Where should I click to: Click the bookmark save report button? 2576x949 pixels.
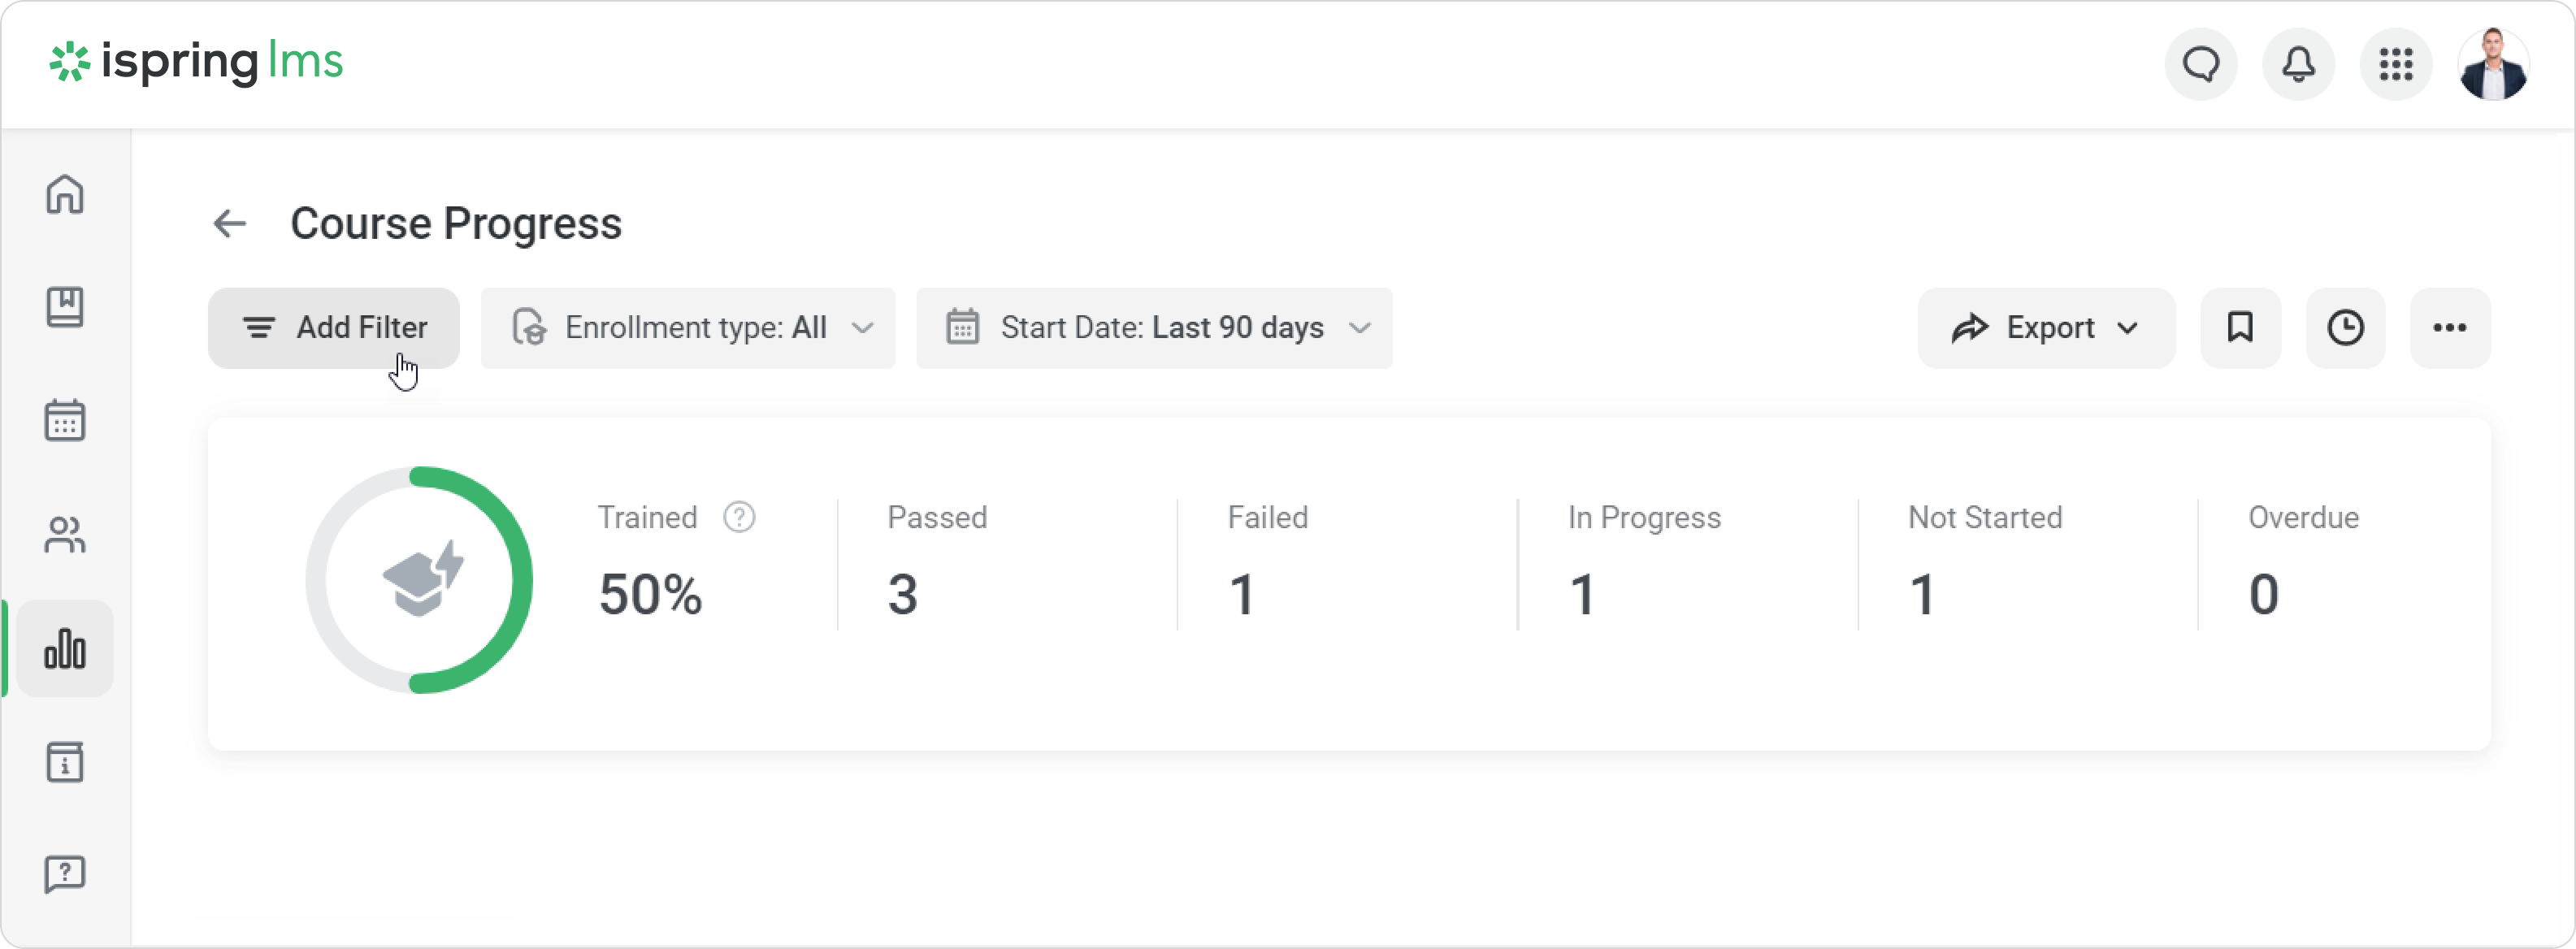point(2240,328)
